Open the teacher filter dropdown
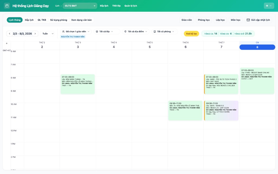 click(76, 31)
